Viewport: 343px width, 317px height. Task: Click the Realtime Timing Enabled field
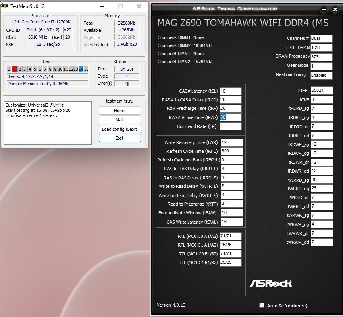(x=321, y=75)
